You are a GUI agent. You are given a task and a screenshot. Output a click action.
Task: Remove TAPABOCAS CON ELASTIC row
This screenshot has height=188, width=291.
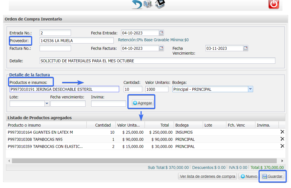click(282, 146)
